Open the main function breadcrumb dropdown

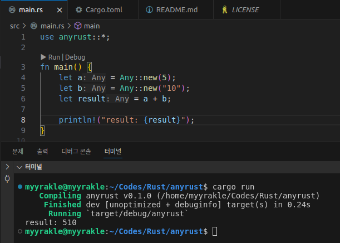click(91, 26)
